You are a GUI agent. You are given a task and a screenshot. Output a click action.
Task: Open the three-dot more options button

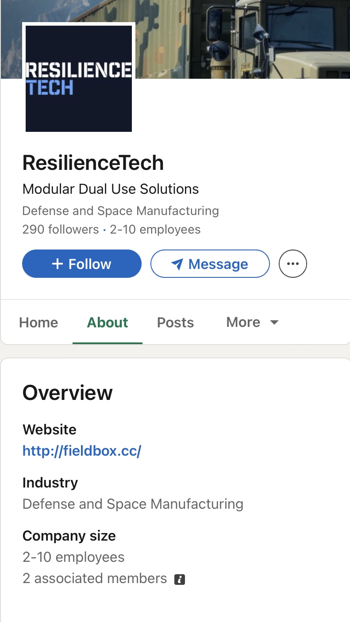pyautogui.click(x=292, y=264)
